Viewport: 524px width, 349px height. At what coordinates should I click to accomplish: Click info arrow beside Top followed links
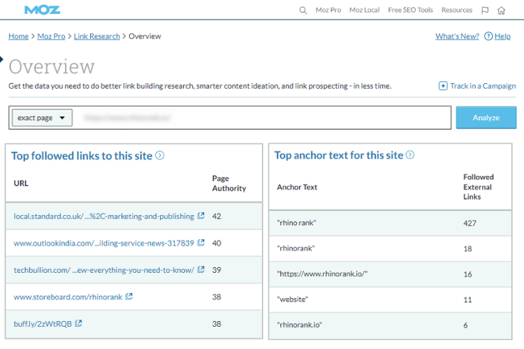pos(160,155)
